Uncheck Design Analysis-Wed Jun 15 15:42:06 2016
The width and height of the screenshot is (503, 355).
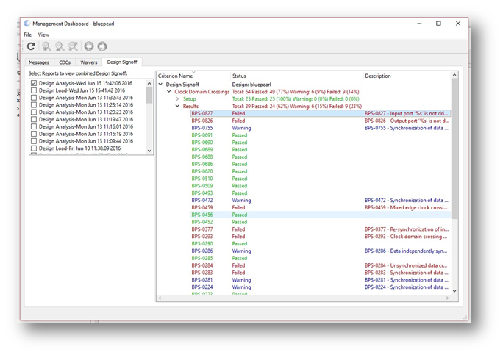(x=34, y=83)
